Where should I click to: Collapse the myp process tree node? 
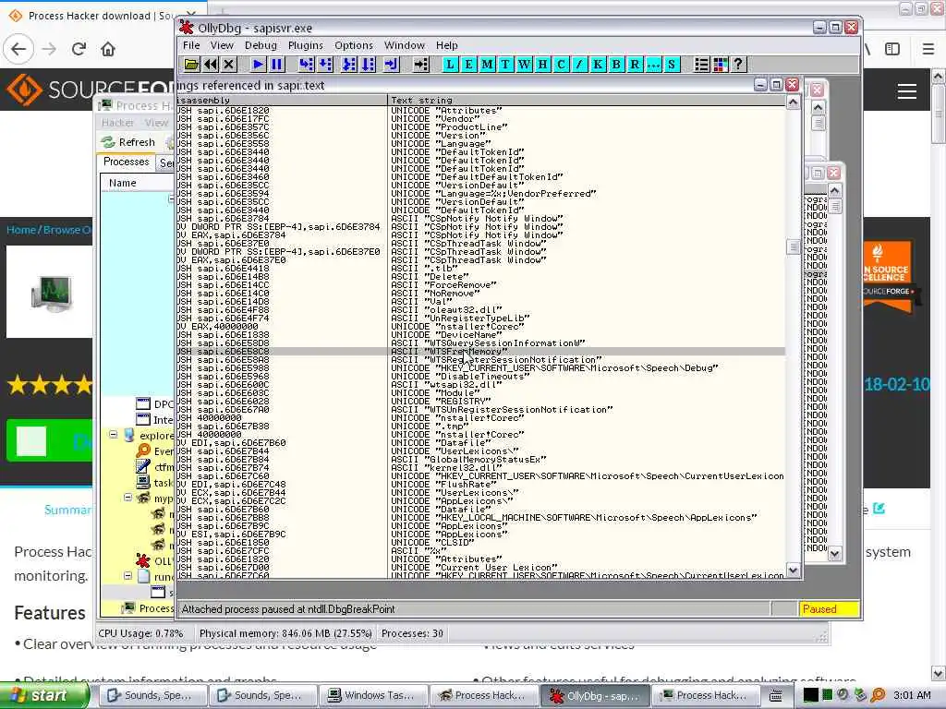point(127,498)
